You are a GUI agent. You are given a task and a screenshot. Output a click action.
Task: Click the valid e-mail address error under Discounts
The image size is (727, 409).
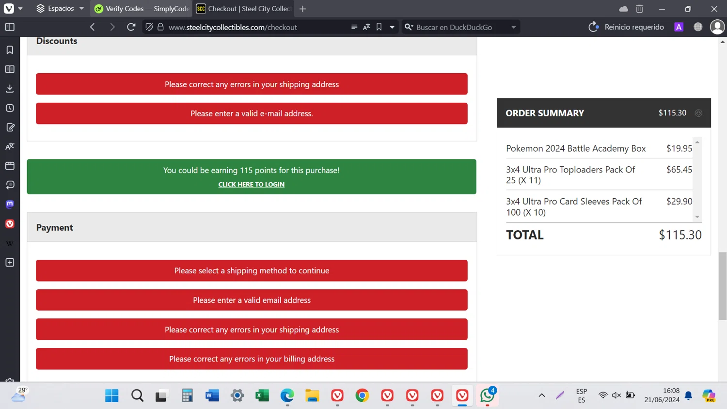click(252, 113)
